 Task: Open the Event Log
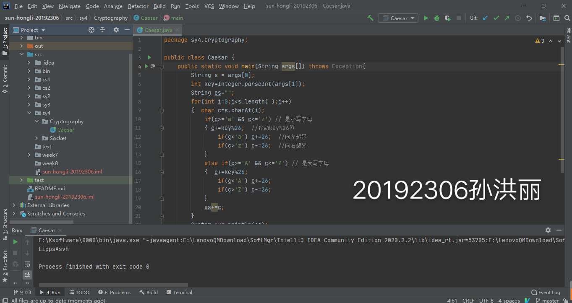(x=546, y=292)
